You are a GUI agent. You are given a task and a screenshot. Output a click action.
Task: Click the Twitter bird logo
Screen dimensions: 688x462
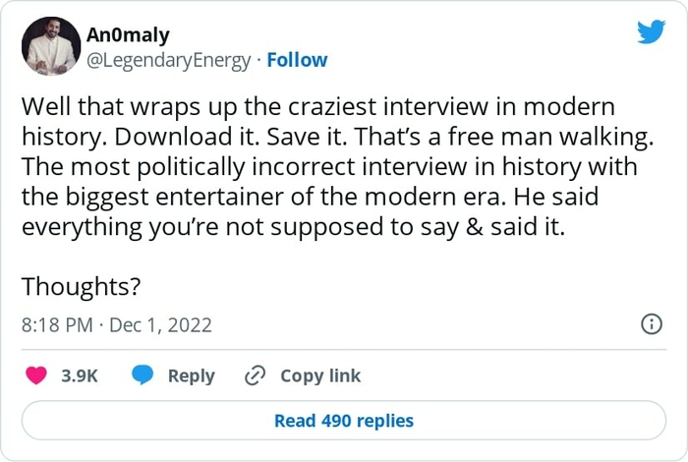pos(651,32)
